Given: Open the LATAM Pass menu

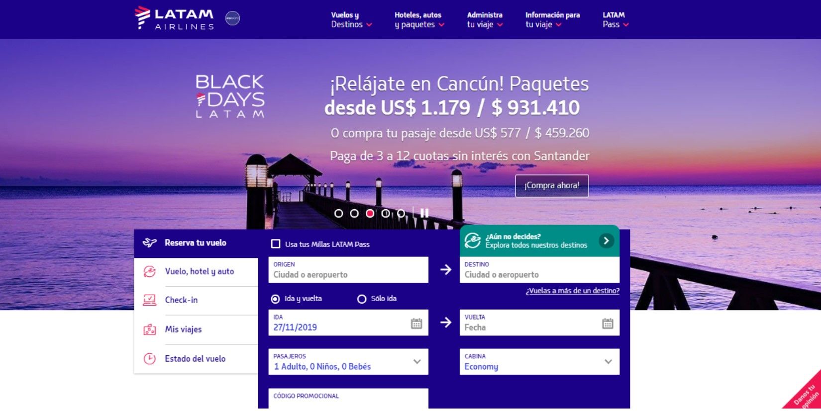Looking at the screenshot, I should pyautogui.click(x=615, y=20).
